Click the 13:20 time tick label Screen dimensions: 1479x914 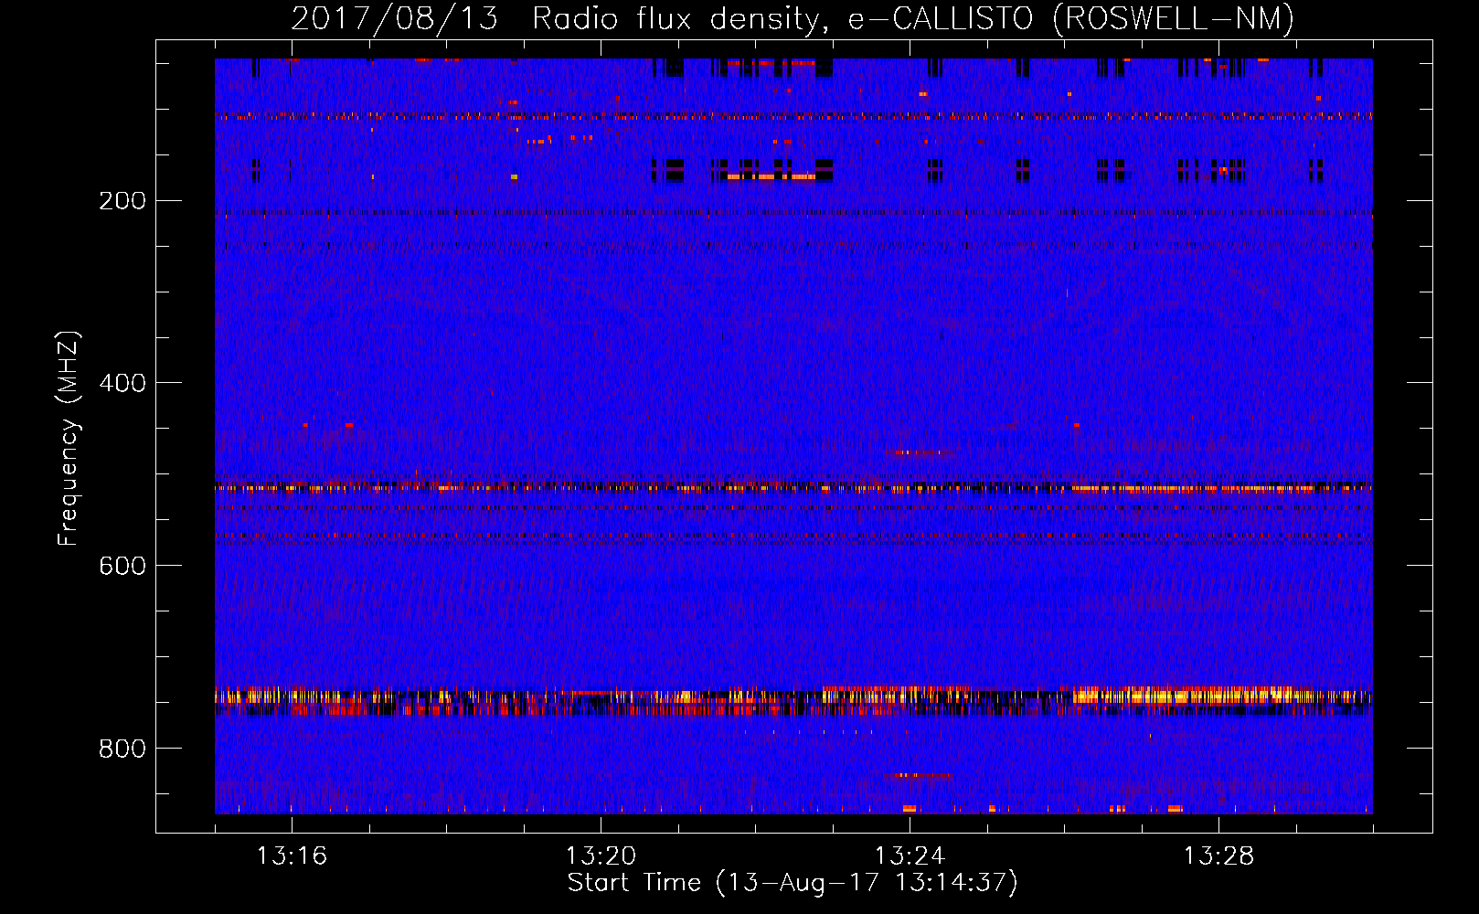(x=601, y=856)
